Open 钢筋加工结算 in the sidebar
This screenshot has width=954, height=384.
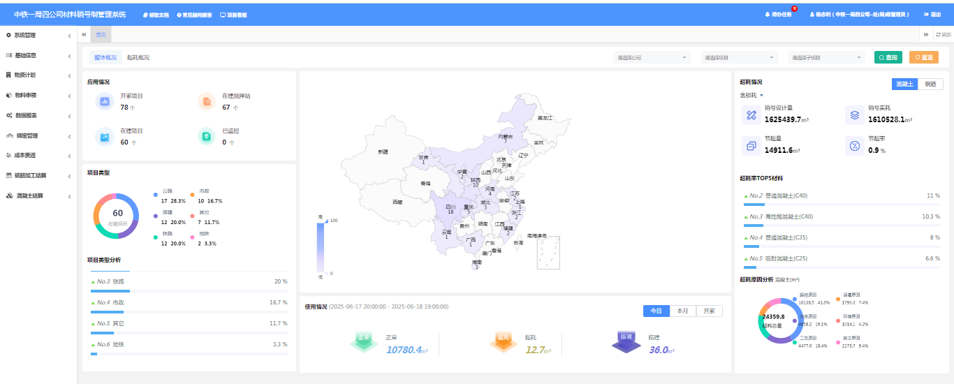38,175
